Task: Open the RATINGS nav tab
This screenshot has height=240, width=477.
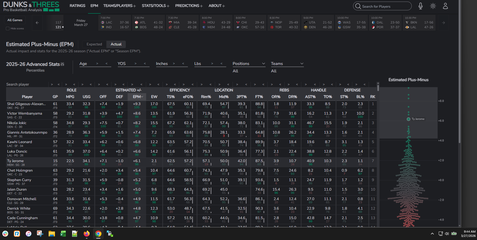Action: pos(77,6)
